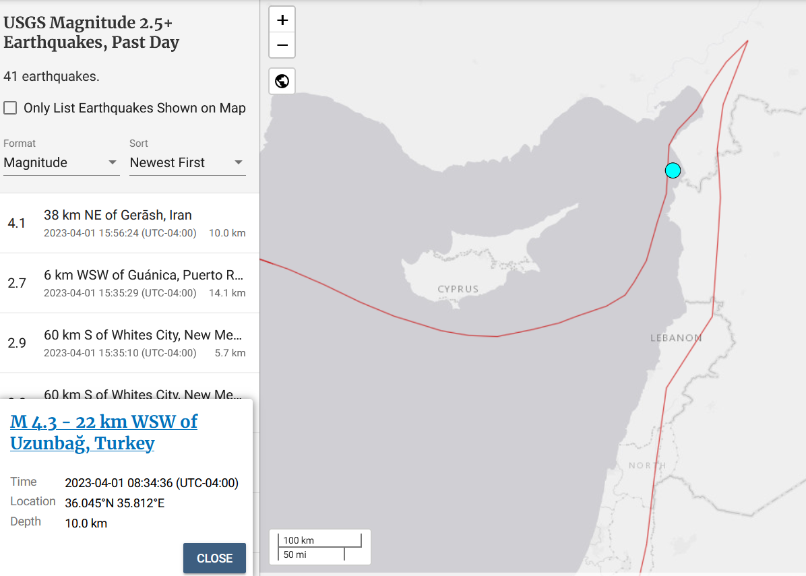Close the earthquake details popup
The width and height of the screenshot is (806, 576).
214,558
